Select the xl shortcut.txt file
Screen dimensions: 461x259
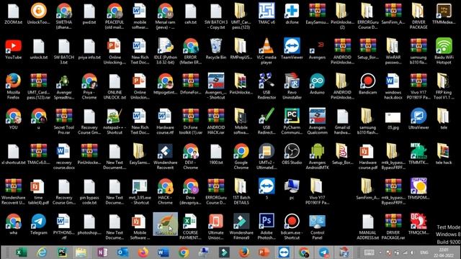tap(13, 154)
